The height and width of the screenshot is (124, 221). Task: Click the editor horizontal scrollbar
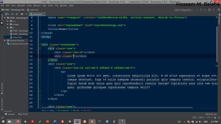pyautogui.click(x=117, y=107)
